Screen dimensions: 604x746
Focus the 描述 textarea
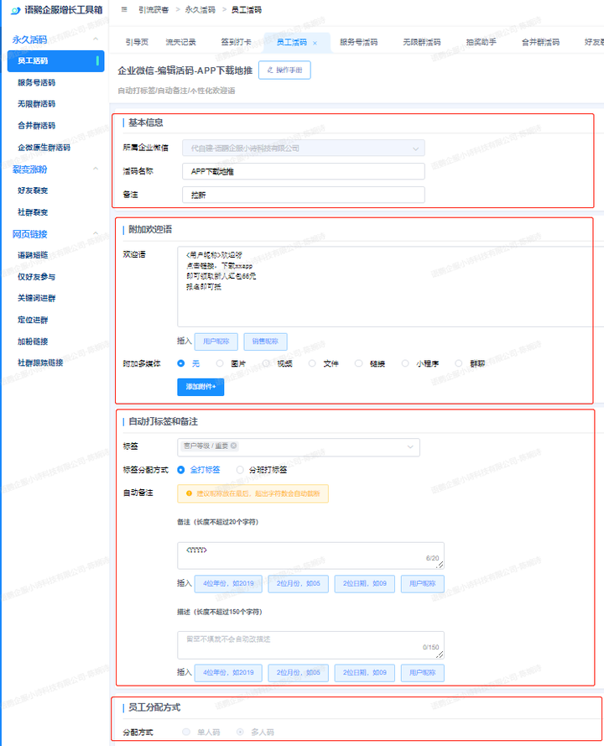(310, 644)
